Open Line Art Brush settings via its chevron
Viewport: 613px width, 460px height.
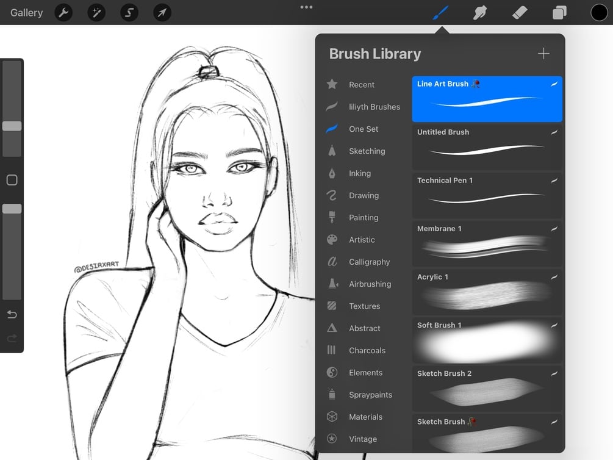(553, 84)
